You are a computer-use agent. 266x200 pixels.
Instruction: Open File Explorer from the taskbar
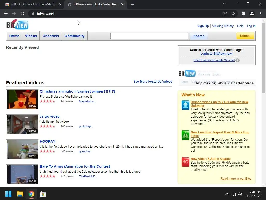(20, 194)
